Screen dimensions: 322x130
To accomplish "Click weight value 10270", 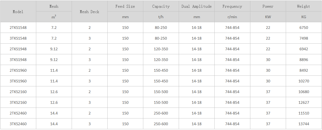I will coord(303,81).
